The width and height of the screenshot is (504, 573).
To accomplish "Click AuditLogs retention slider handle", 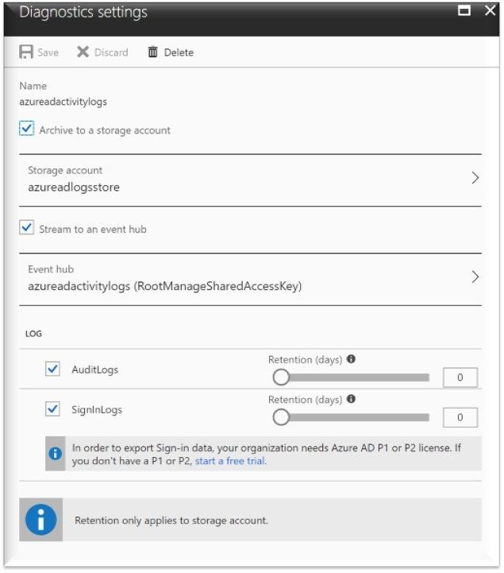I will pos(281,377).
